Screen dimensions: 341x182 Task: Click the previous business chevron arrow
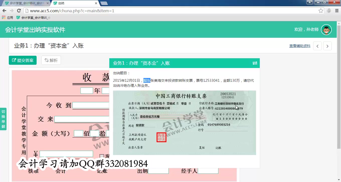[x=317, y=46]
